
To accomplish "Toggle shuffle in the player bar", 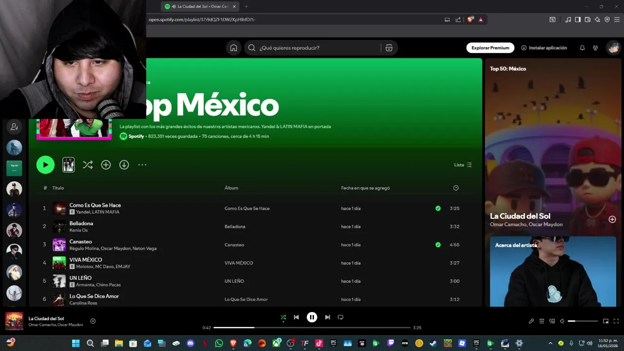I will click(283, 317).
